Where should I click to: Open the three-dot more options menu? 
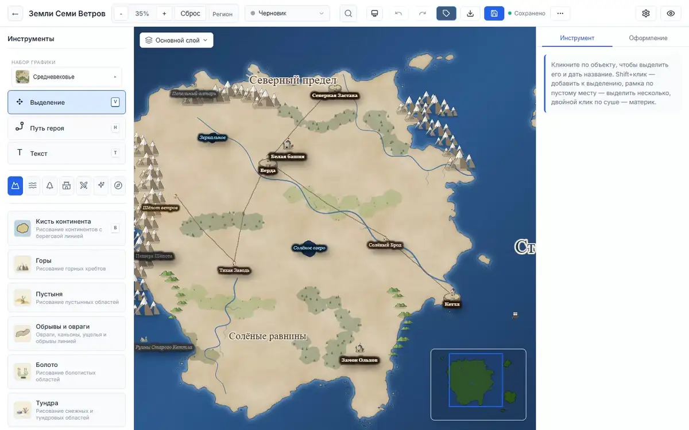(560, 13)
